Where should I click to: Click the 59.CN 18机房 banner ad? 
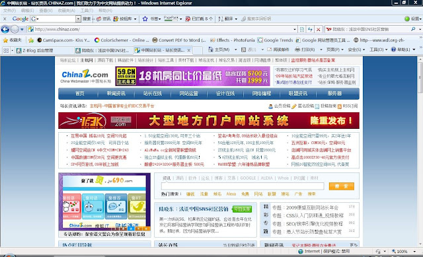(192, 76)
